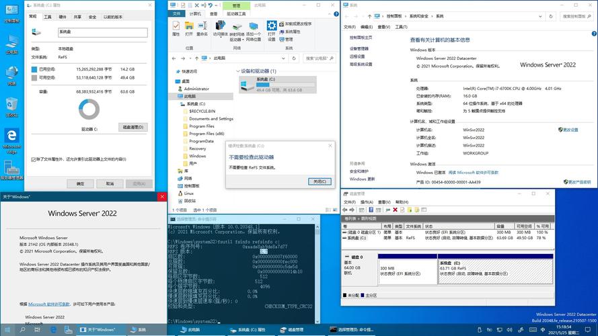The width and height of the screenshot is (598, 336).
Task: Click 卸载或更改程序 in the Explorer ribbon
Action: [295, 24]
